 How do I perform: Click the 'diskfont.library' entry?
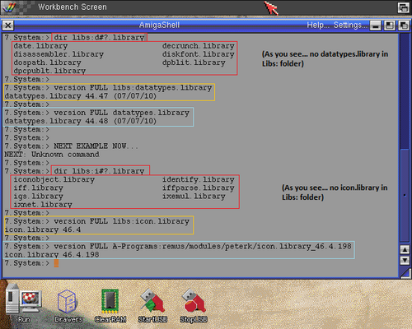(x=199, y=54)
